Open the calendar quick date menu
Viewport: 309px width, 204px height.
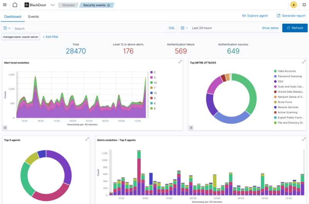click(x=184, y=28)
